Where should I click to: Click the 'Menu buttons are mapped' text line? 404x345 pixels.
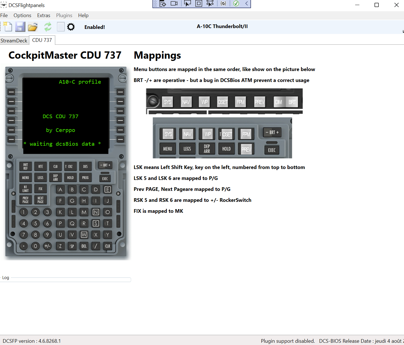(224, 69)
